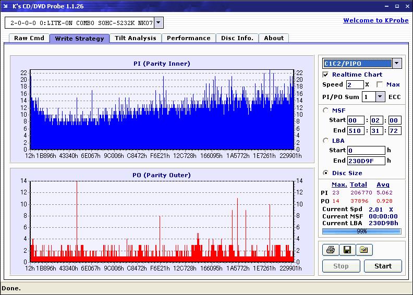Click the 99% scan progress bar
The height and width of the screenshot is (295, 413).
pyautogui.click(x=361, y=231)
